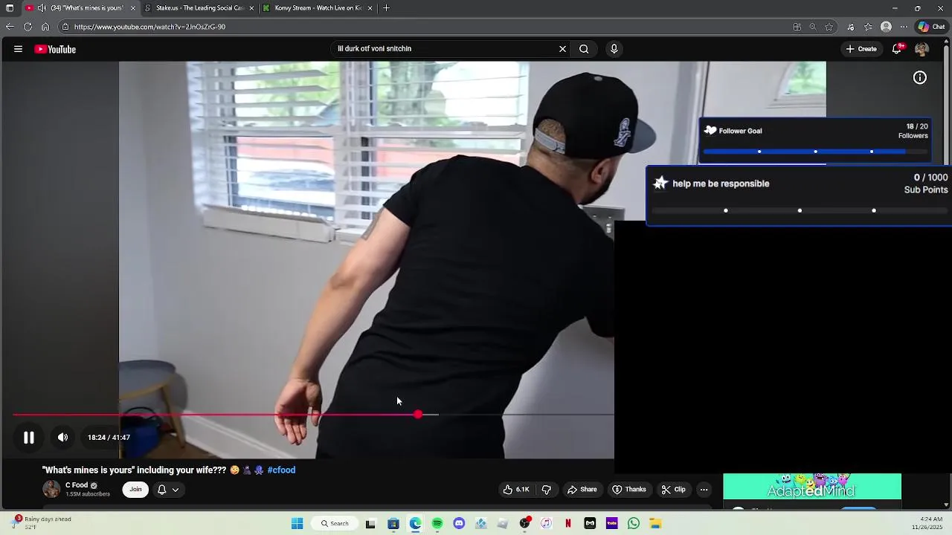Click the video info card icon
Image resolution: width=952 pixels, height=535 pixels.
pyautogui.click(x=920, y=77)
